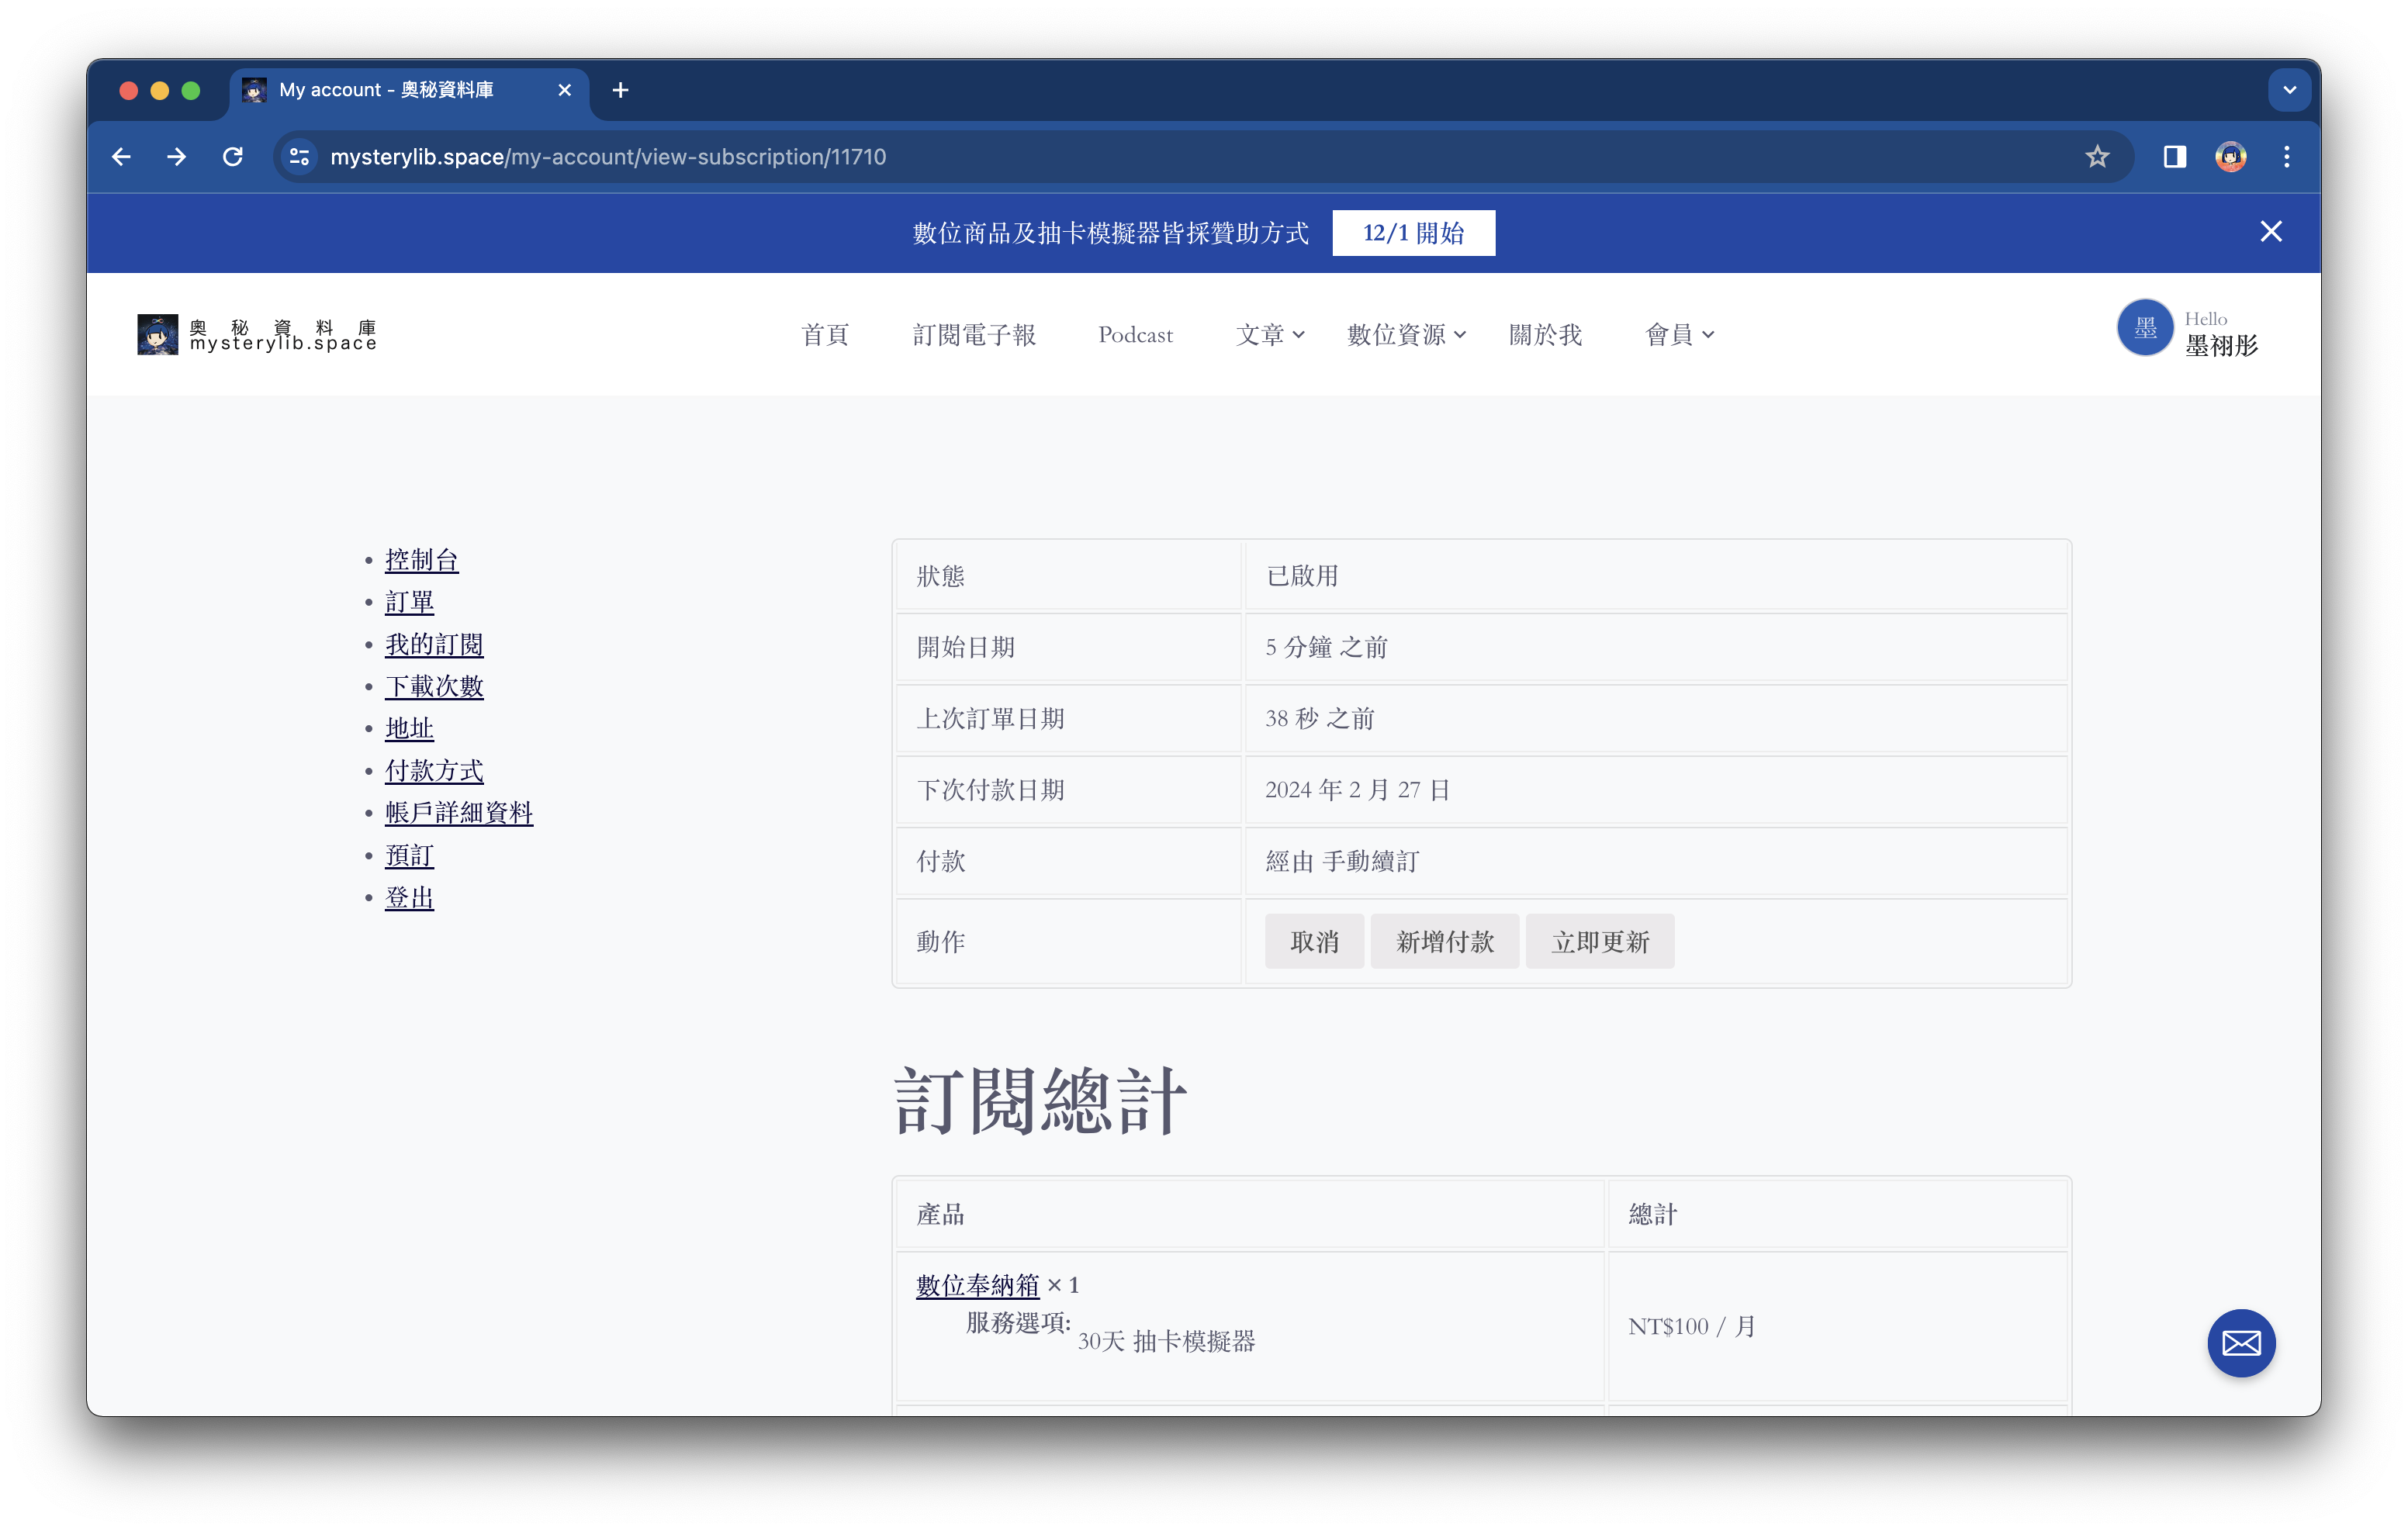Click the Chrome profile avatar icon
This screenshot has height=1531, width=2408.
[2230, 157]
